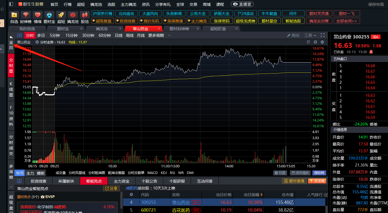The width and height of the screenshot is (388, 213).
Task: Refresh the chart with the reload icon
Action: pyautogui.click(x=308, y=42)
